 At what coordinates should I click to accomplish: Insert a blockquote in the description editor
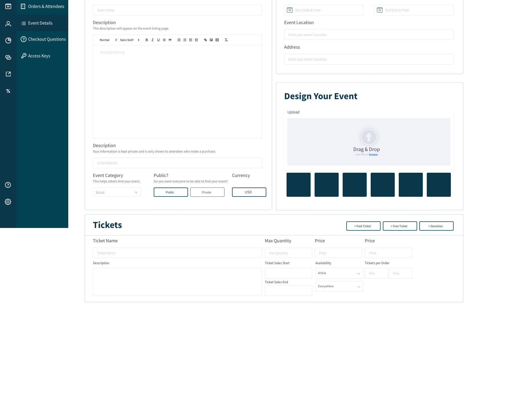click(x=170, y=40)
